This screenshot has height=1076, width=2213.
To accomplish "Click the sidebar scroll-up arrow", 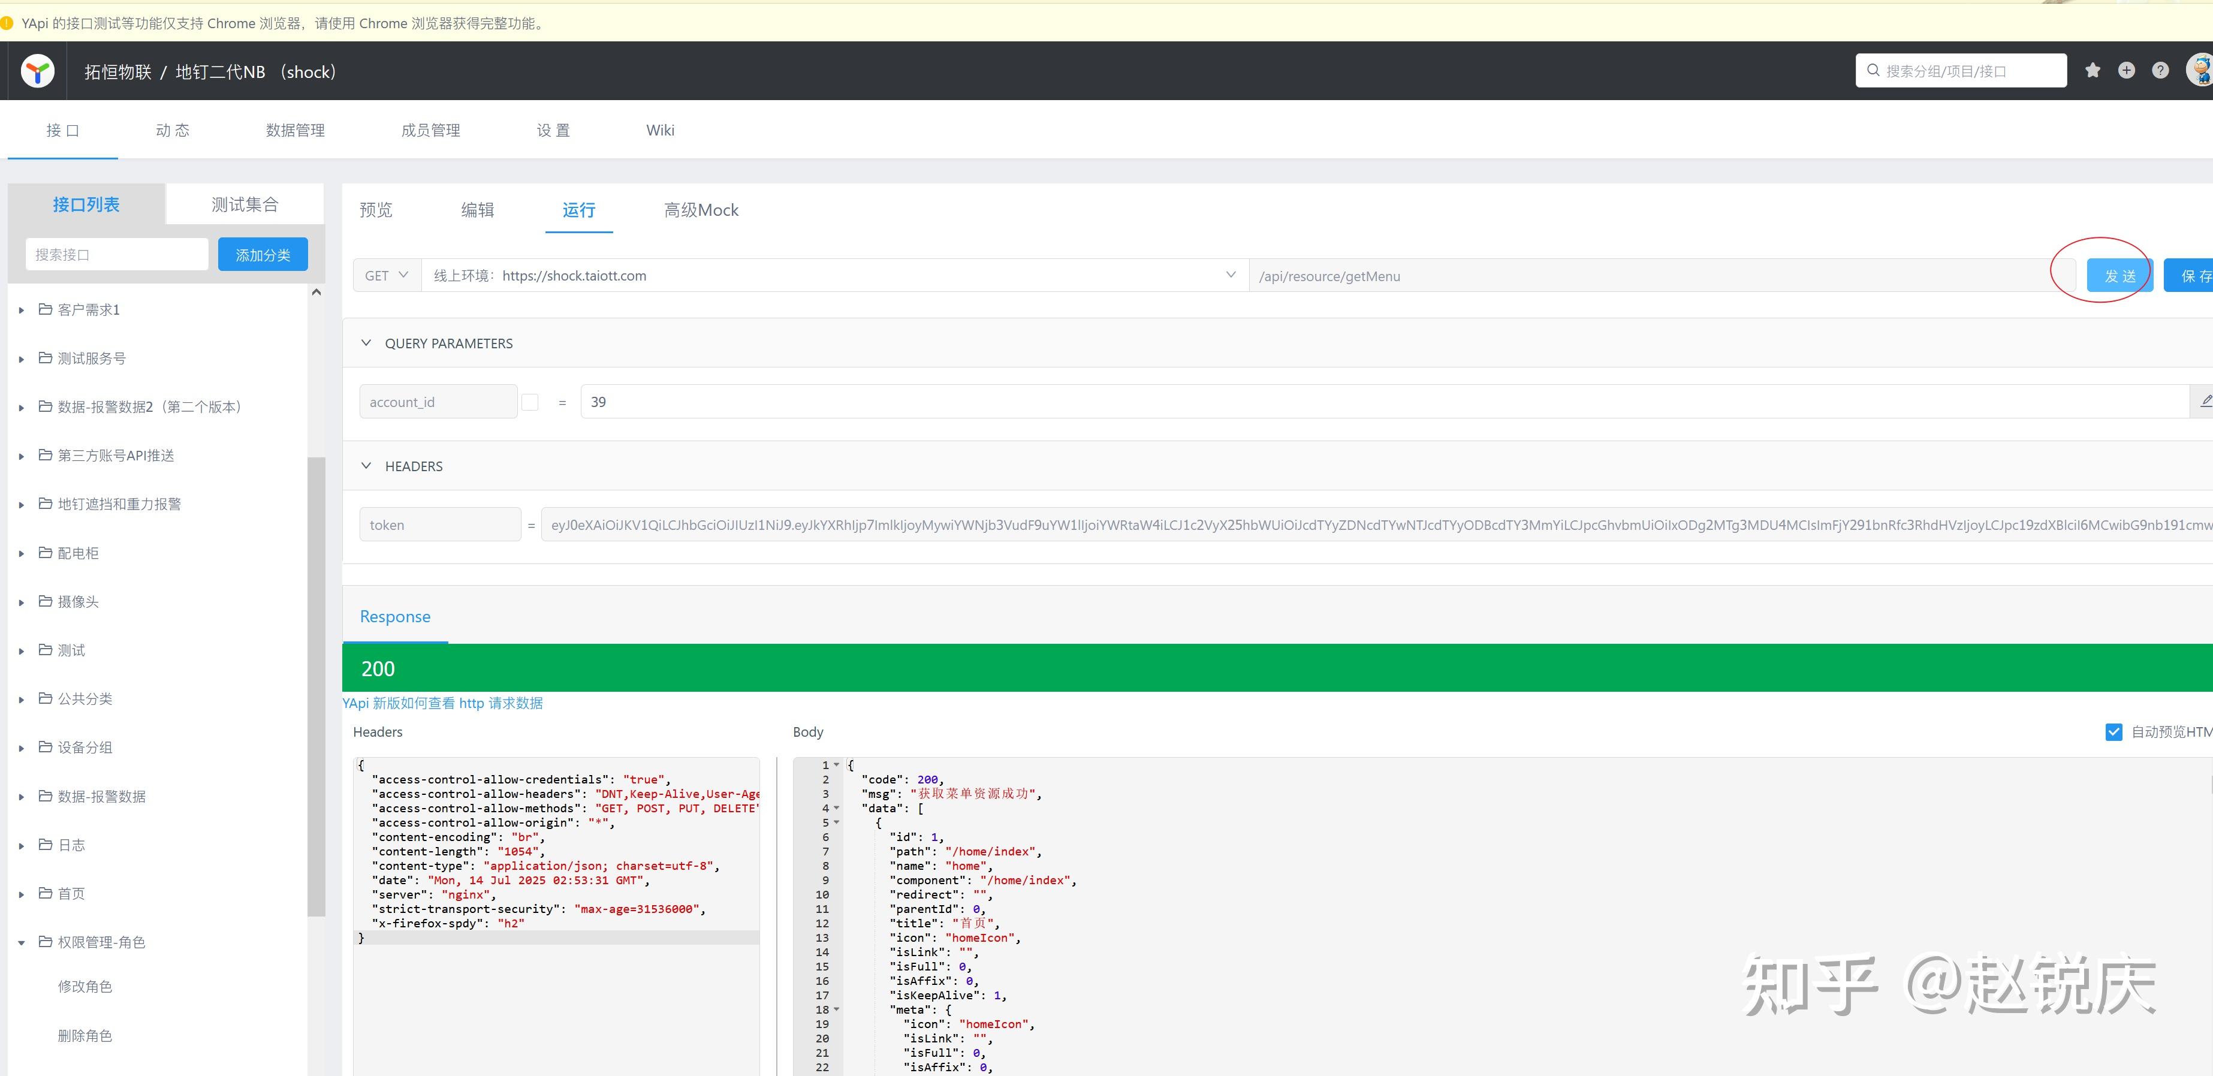I will pos(316,292).
